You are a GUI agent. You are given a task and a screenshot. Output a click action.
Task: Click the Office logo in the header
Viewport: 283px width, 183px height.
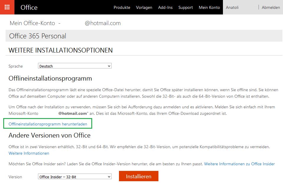[29, 7]
